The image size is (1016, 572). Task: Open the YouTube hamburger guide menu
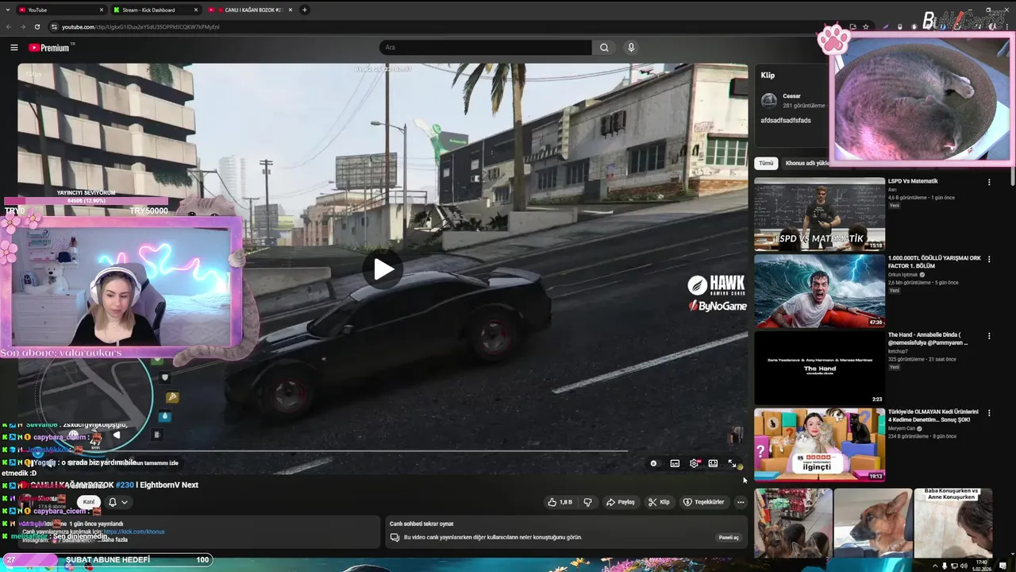click(13, 48)
